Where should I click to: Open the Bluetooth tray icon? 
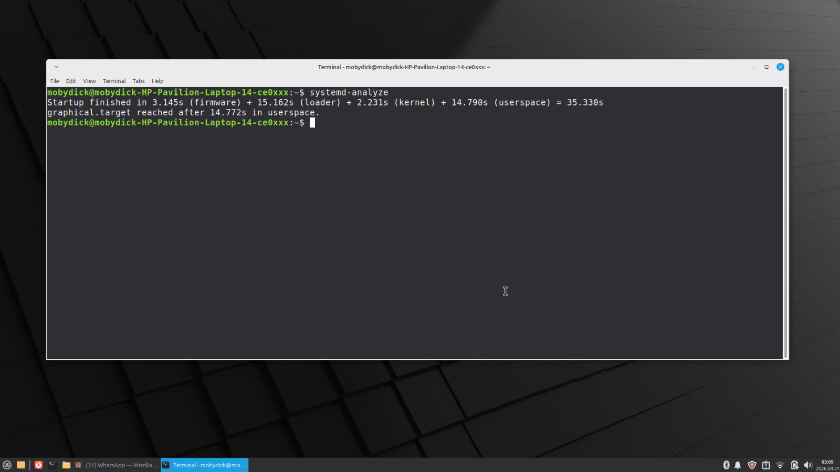[726, 465]
